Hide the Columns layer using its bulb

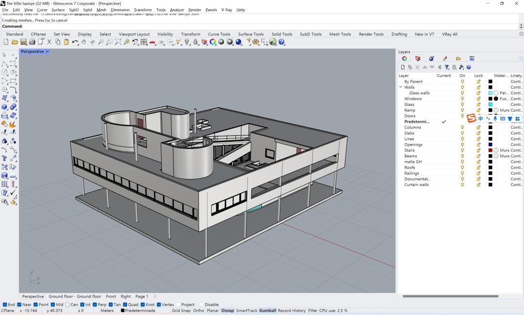462,127
